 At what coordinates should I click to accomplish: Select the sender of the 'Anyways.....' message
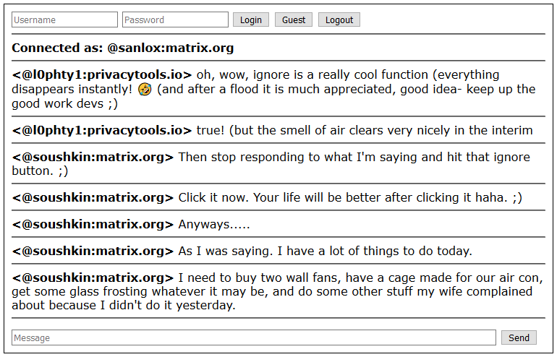[93, 224]
